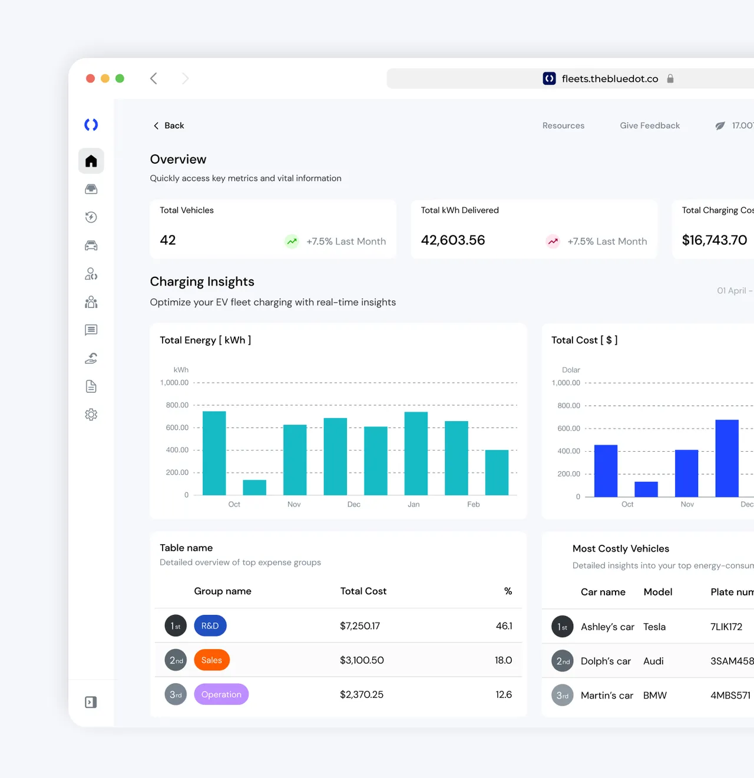
Task: Click $2,370.25 total cost cell
Action: point(362,694)
